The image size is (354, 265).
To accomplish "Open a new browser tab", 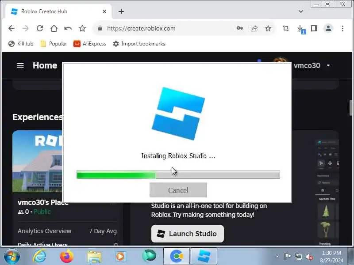I will coord(121,11).
